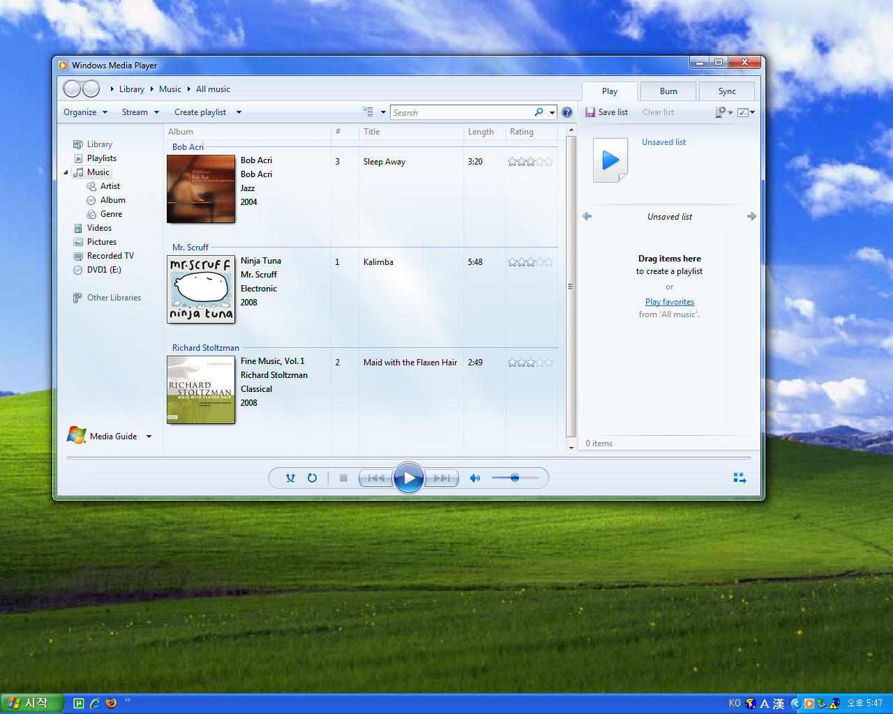
Task: Toggle repeat mode on
Action: click(313, 478)
